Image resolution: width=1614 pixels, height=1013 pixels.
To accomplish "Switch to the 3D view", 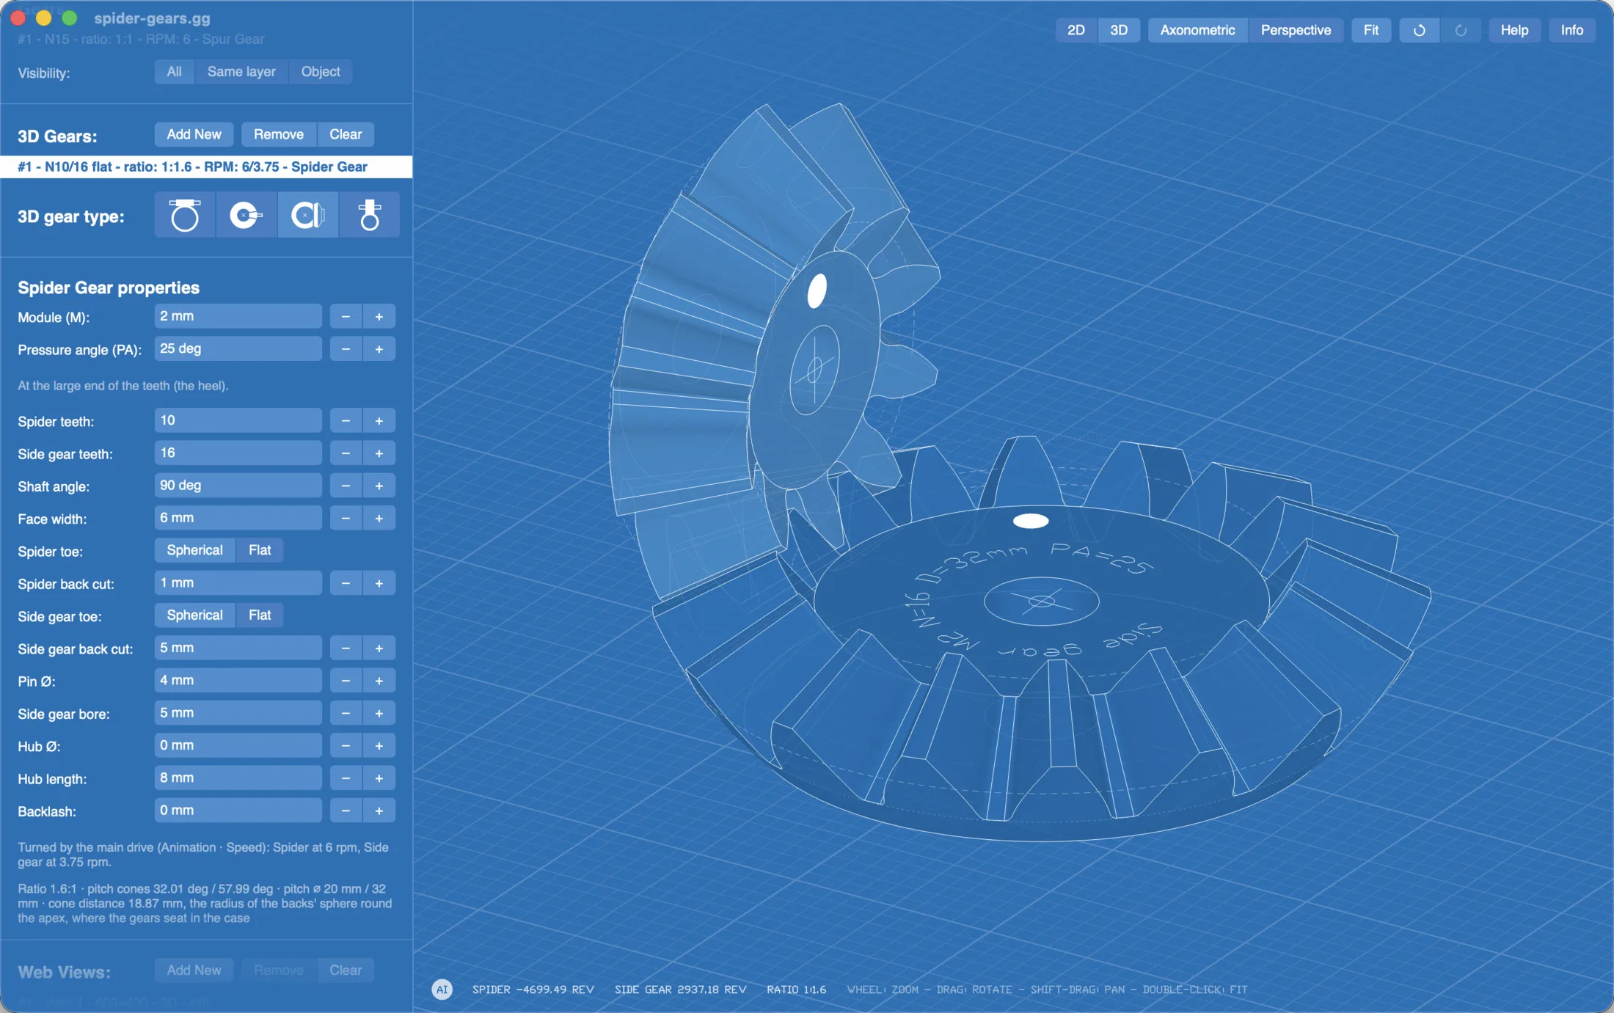I will (x=1119, y=30).
